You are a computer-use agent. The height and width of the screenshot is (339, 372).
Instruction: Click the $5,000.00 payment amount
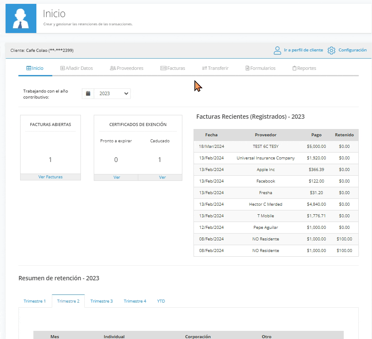click(x=316, y=146)
